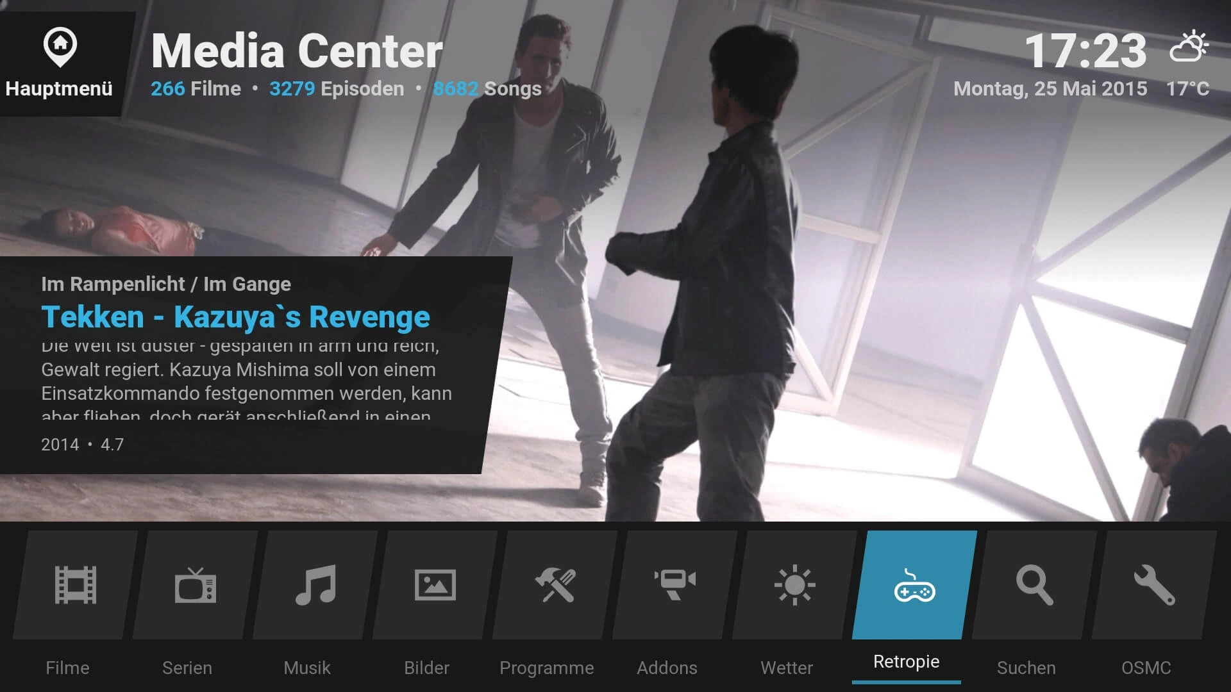Viewport: 1231px width, 692px height.
Task: Click the 266 Filme counter
Action: [196, 88]
